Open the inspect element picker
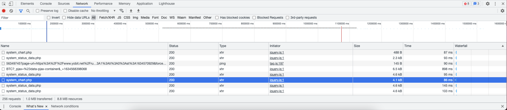 [4, 4]
